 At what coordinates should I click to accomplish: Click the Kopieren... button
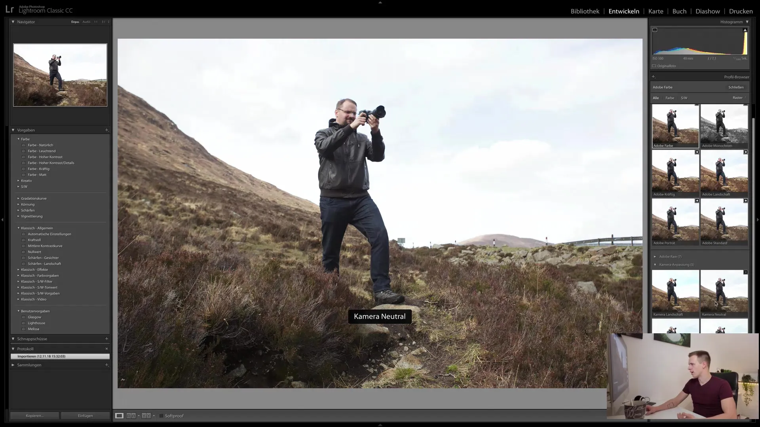pyautogui.click(x=34, y=416)
